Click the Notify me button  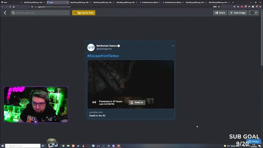point(137,102)
